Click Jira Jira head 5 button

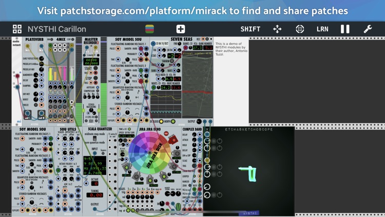pyautogui.click(x=174, y=166)
